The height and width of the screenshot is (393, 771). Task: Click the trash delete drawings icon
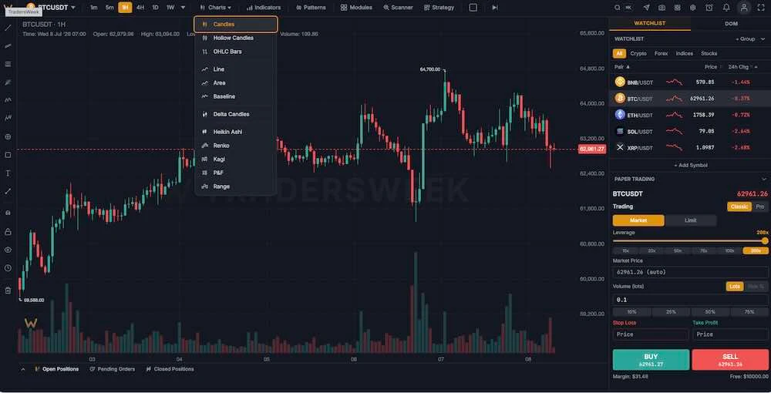click(8, 291)
